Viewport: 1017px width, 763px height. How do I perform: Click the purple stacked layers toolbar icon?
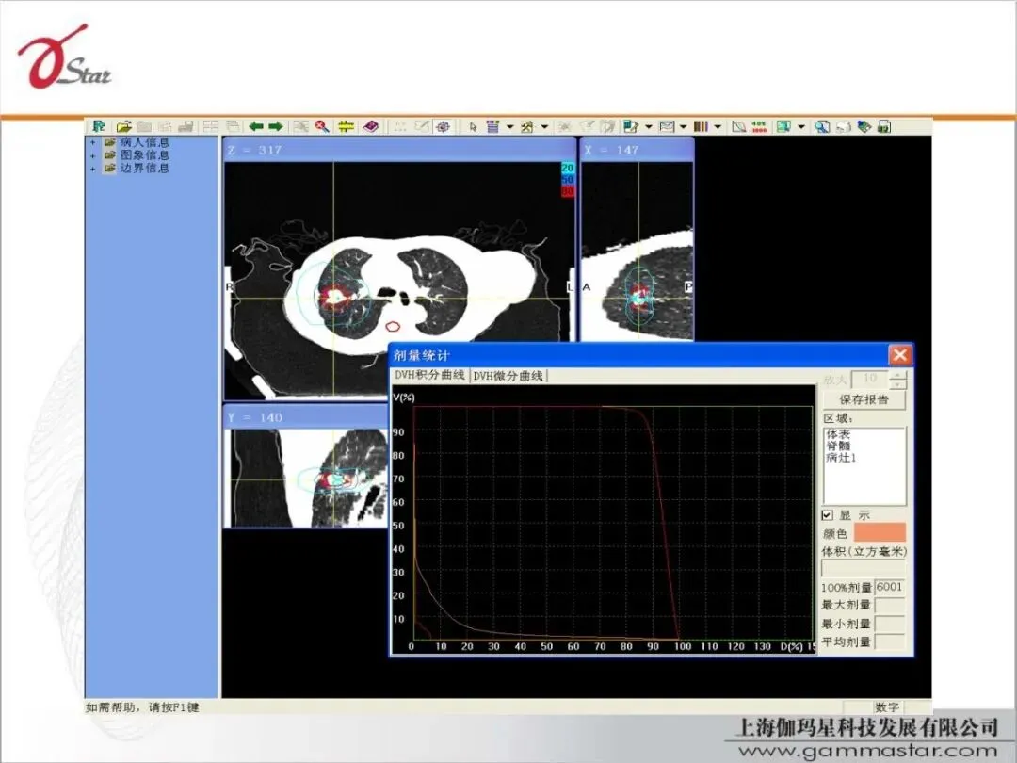click(x=492, y=126)
